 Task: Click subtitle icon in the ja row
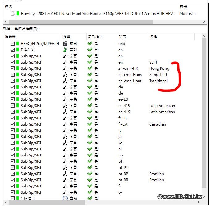click(x=65, y=136)
